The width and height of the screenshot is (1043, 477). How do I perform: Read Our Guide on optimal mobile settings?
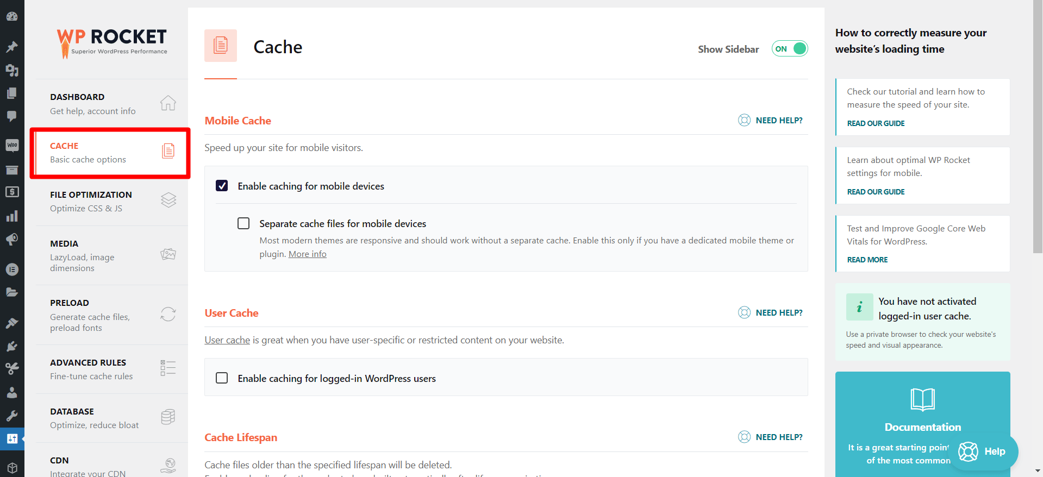(876, 192)
